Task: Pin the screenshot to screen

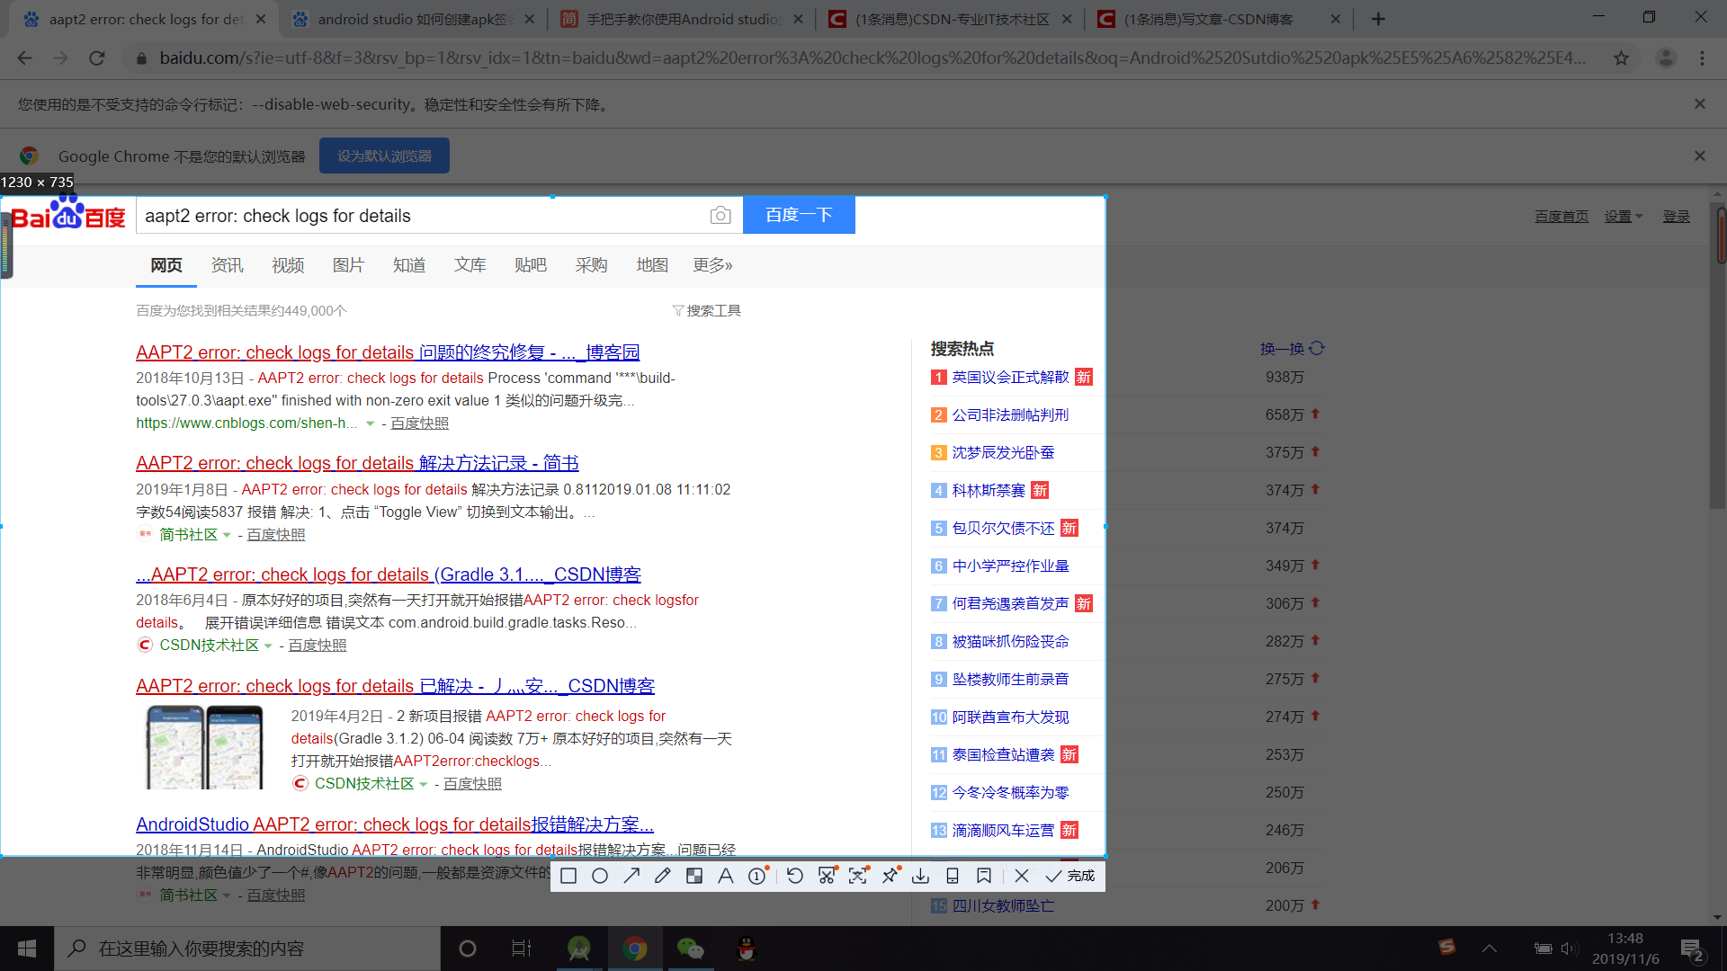Action: (x=890, y=876)
